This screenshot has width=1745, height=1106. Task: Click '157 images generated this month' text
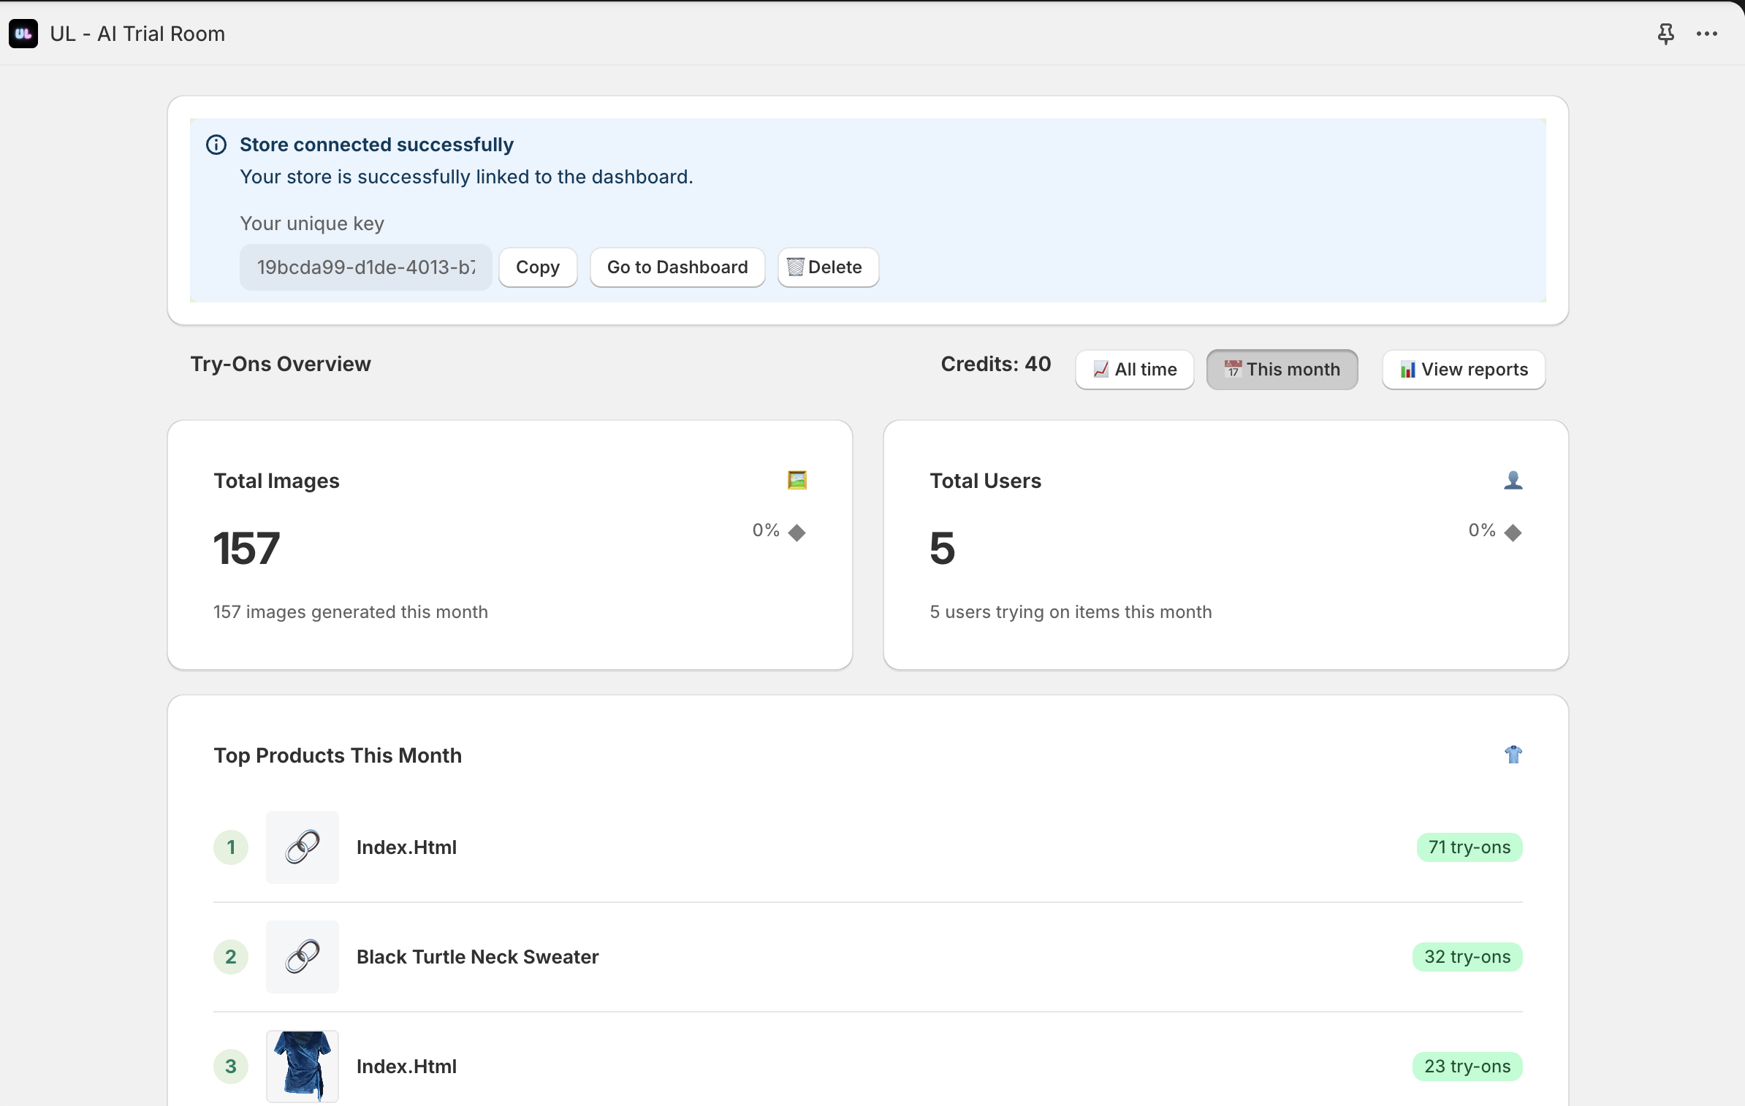pyautogui.click(x=351, y=612)
